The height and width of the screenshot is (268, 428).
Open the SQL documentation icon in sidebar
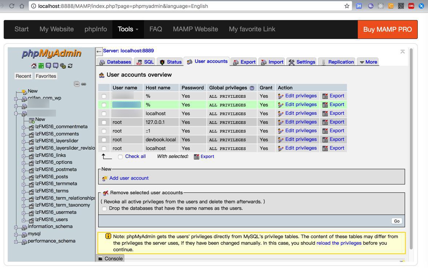(x=56, y=65)
